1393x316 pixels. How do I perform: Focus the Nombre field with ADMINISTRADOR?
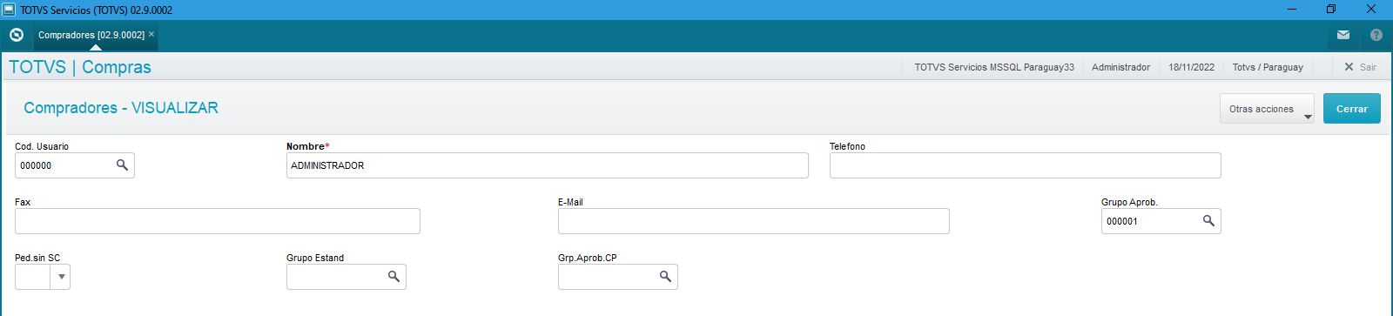tap(548, 165)
